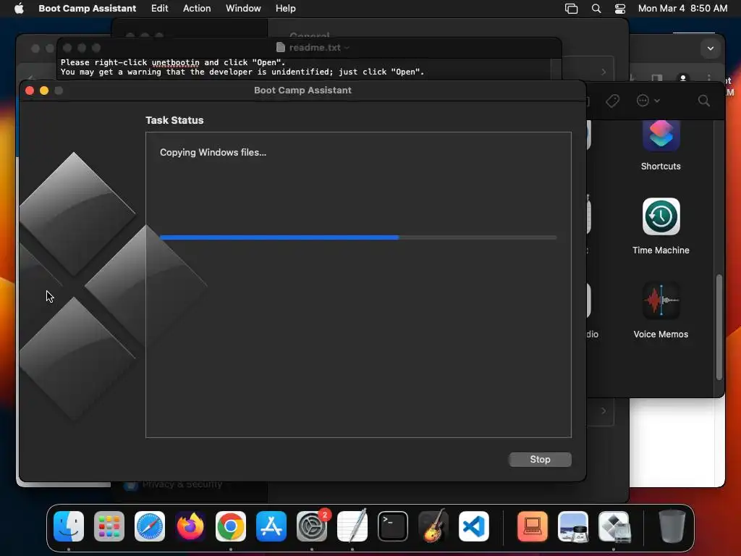741x556 pixels.
Task: Launch Safari from the Dock
Action: point(150,526)
